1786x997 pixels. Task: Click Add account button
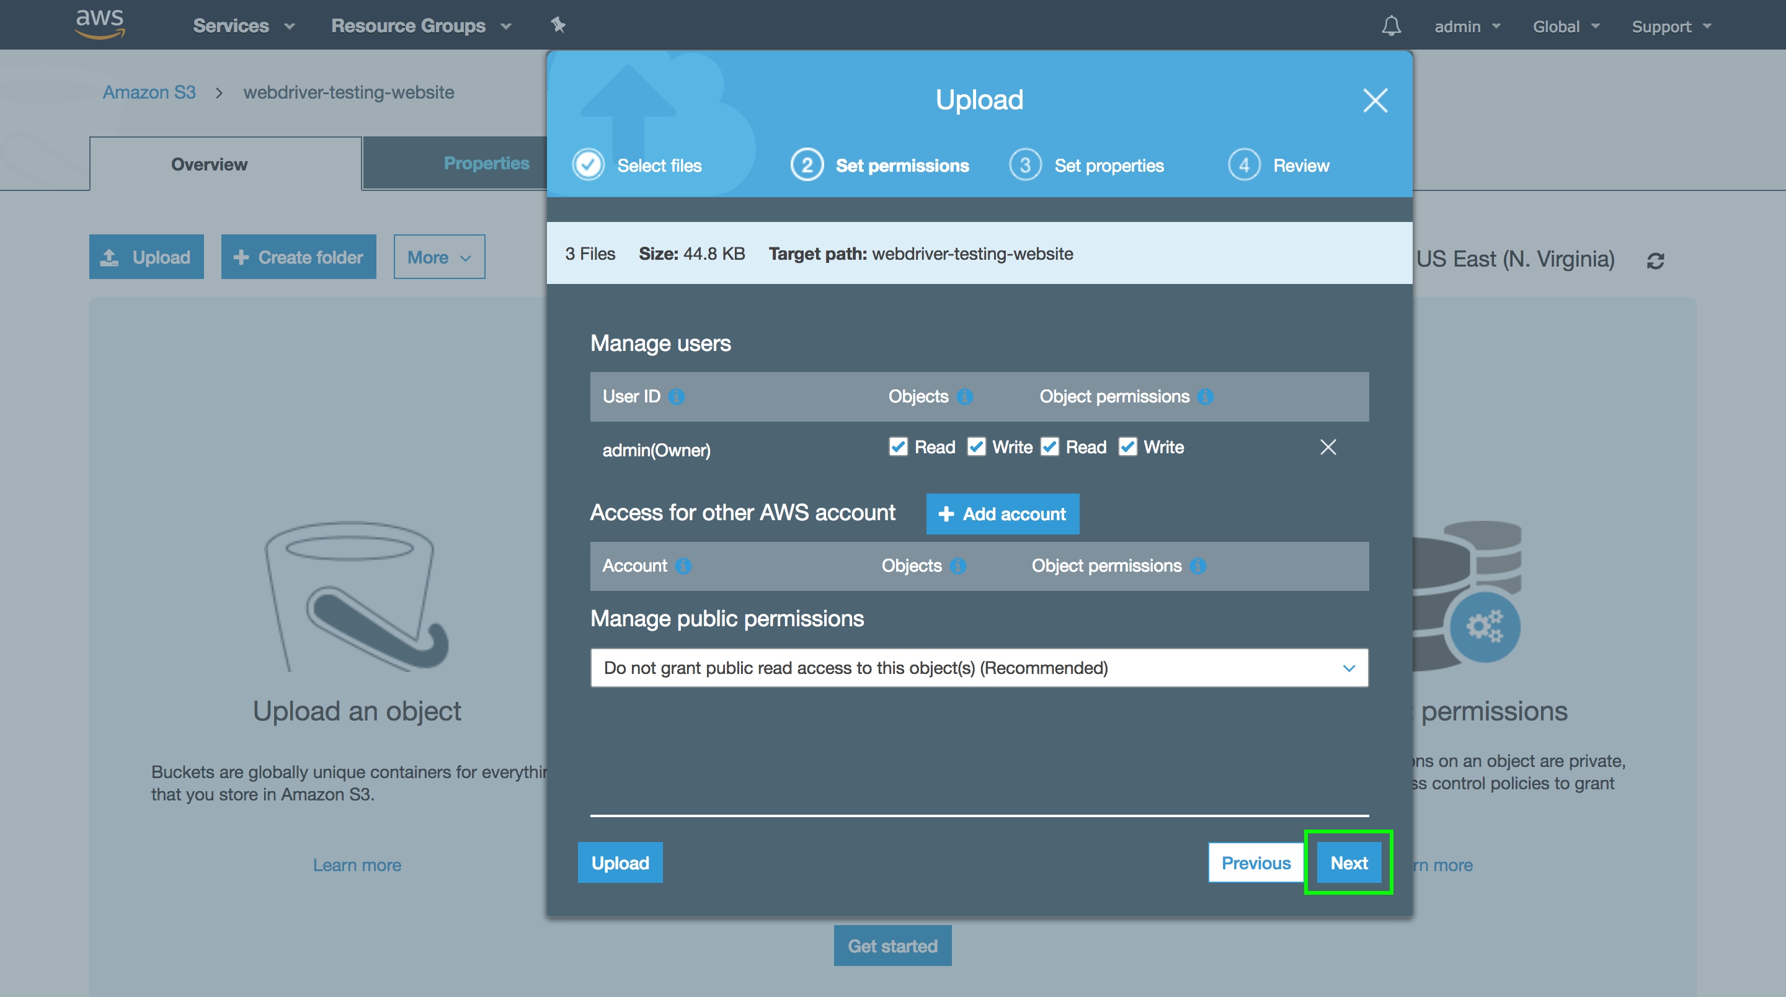(1002, 514)
